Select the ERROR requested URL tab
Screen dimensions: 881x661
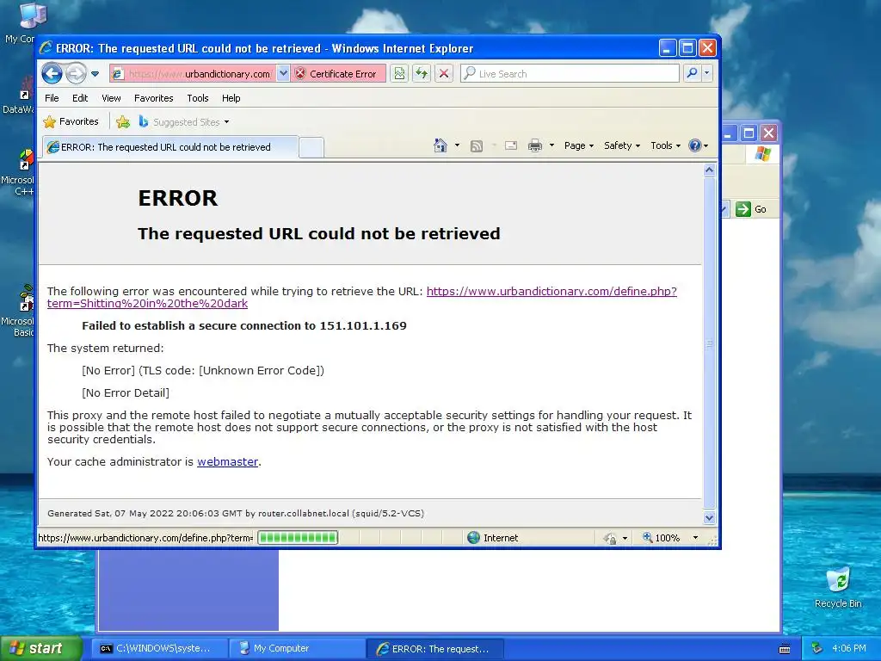171,147
